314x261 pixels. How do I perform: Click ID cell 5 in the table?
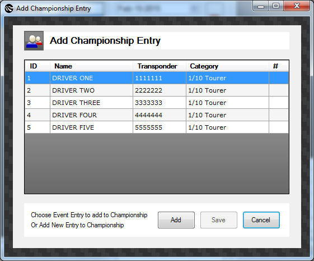(38, 127)
